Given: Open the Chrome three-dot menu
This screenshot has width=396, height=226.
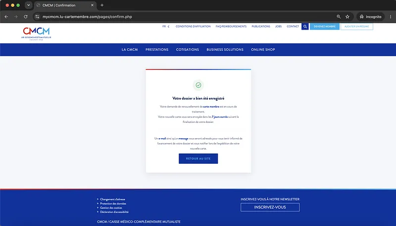Looking at the screenshot, I should click(391, 17).
